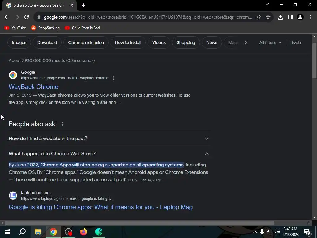
Task: Select the Images filter chip
Action: point(19,42)
